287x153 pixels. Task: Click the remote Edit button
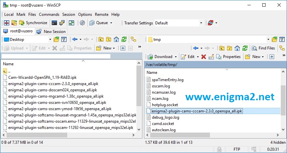pyautogui.click(x=188, y=57)
